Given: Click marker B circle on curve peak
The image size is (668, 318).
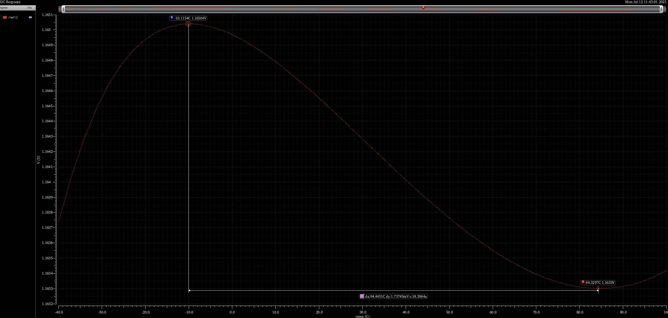Looking at the screenshot, I should tap(188, 24).
